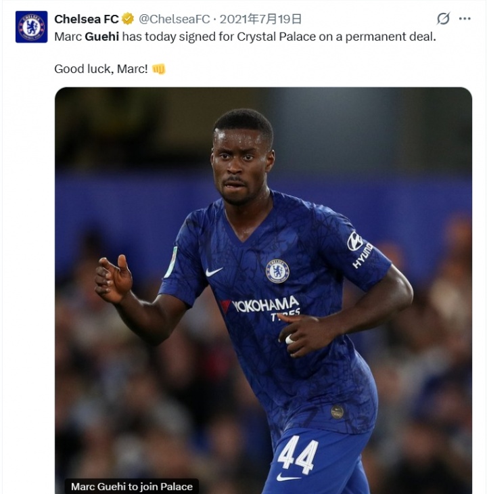Click the Hyundai logo on the sleeve
Viewport: 487px width, 494px height.
tap(361, 248)
